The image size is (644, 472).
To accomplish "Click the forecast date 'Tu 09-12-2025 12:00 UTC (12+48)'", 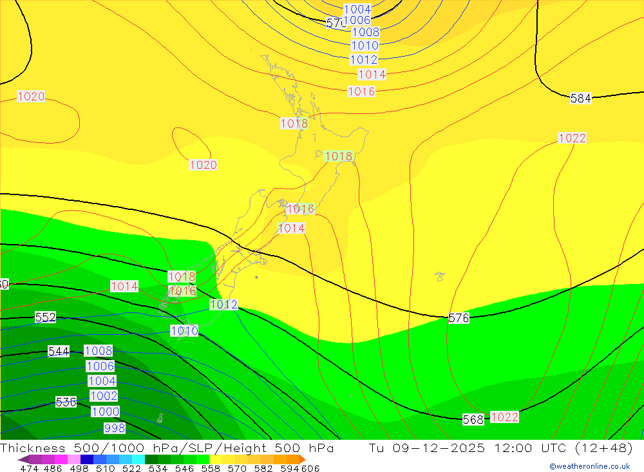I will tap(500, 448).
